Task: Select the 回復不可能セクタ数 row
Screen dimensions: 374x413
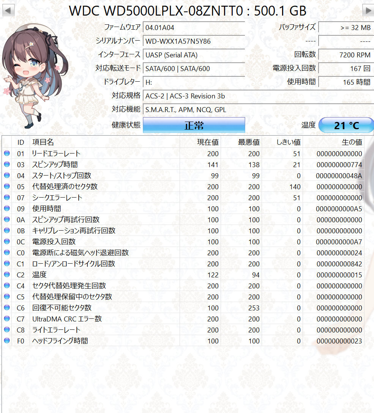Action: (183, 308)
